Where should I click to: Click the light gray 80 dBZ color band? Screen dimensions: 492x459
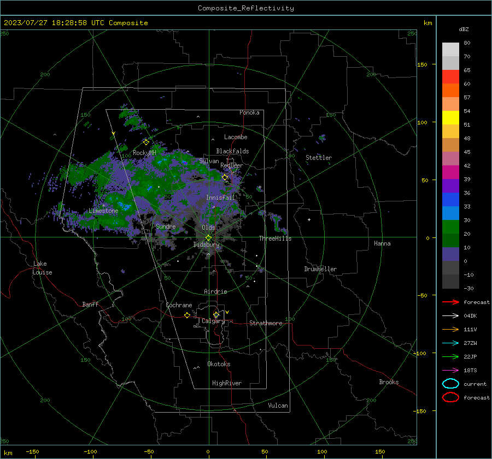coord(450,49)
